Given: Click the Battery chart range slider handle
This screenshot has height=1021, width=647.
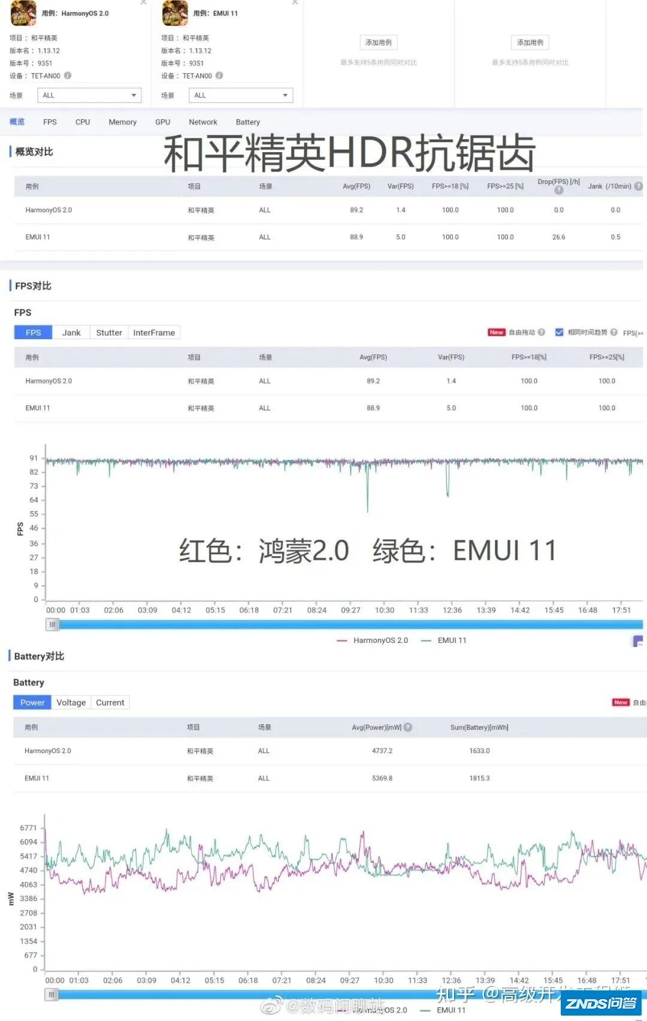Looking at the screenshot, I should point(52,995).
